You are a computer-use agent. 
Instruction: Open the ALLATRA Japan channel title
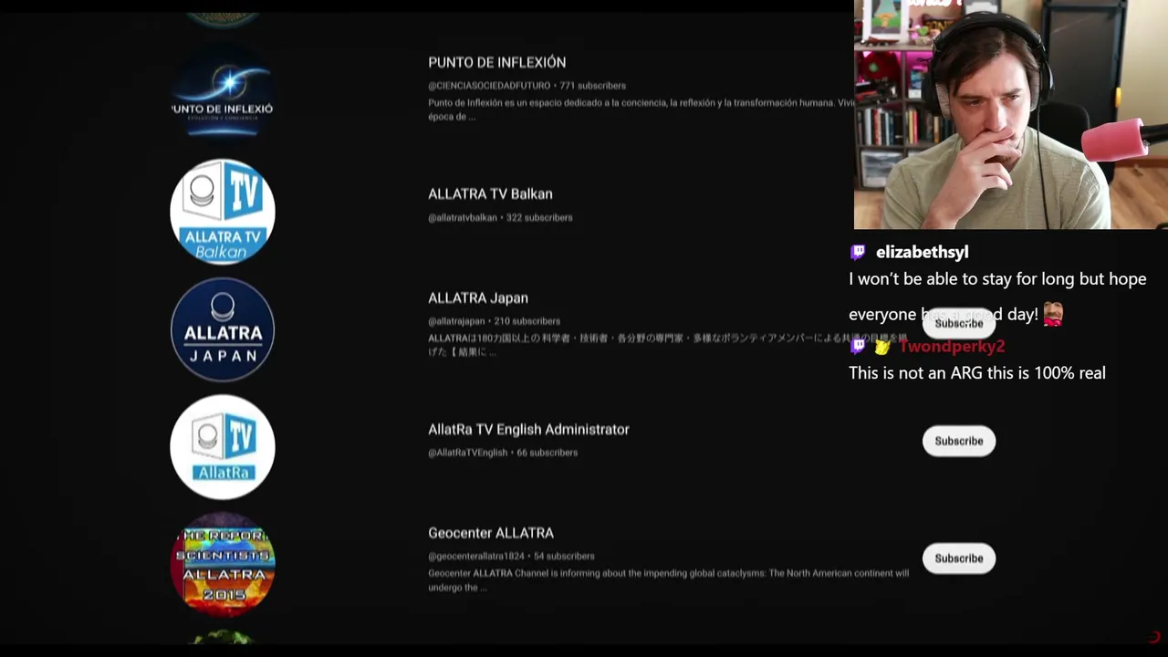point(478,297)
